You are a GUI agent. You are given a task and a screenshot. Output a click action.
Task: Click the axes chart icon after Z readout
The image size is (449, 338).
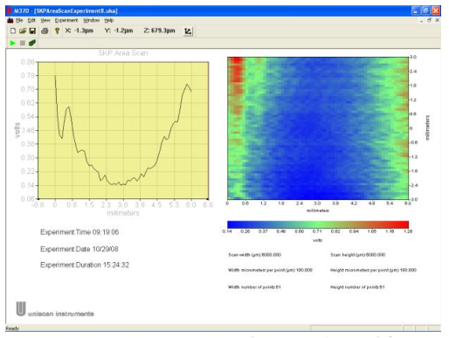[188, 31]
